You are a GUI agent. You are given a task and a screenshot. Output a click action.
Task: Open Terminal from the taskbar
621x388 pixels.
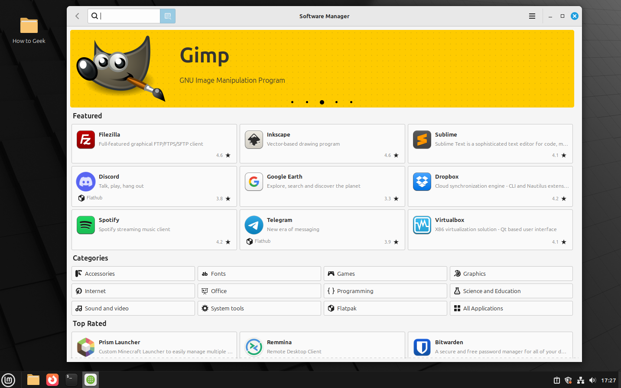(x=72, y=380)
